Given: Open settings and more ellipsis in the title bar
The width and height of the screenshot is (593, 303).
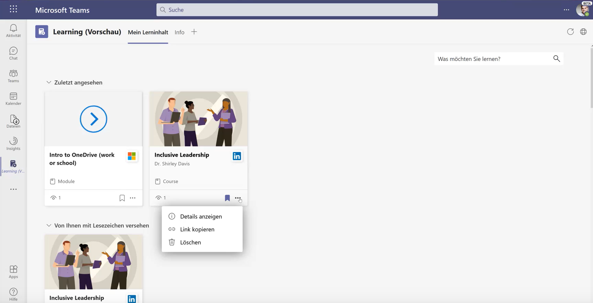Looking at the screenshot, I should click(566, 10).
